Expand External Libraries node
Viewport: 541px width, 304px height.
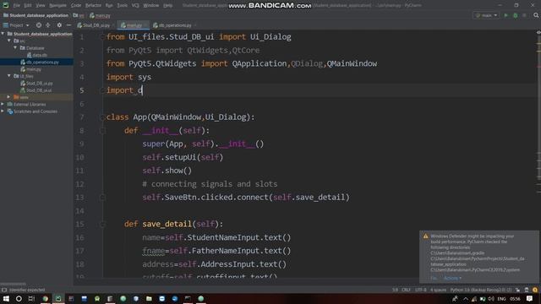[x=3, y=104]
